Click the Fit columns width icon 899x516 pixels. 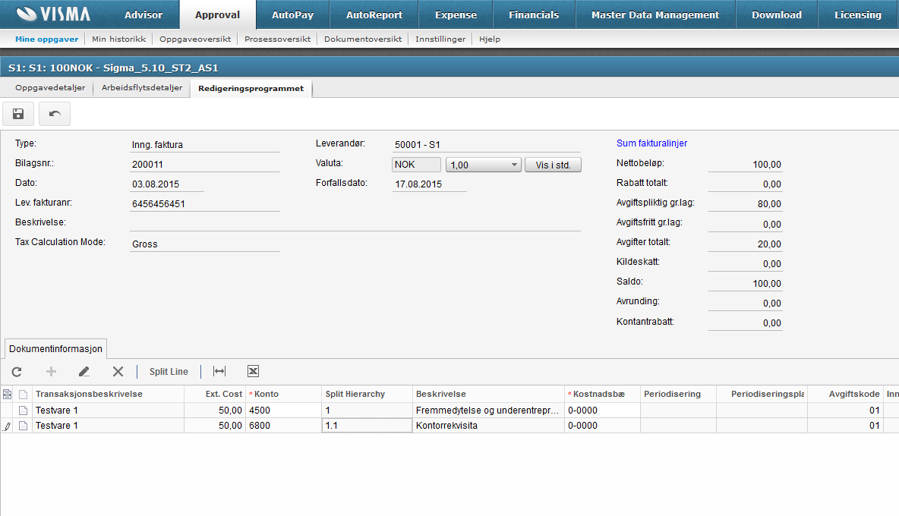(219, 371)
